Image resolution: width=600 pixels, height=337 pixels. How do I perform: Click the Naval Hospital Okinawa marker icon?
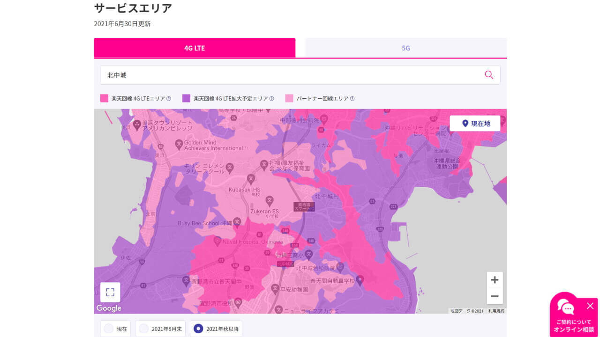pos(217,240)
